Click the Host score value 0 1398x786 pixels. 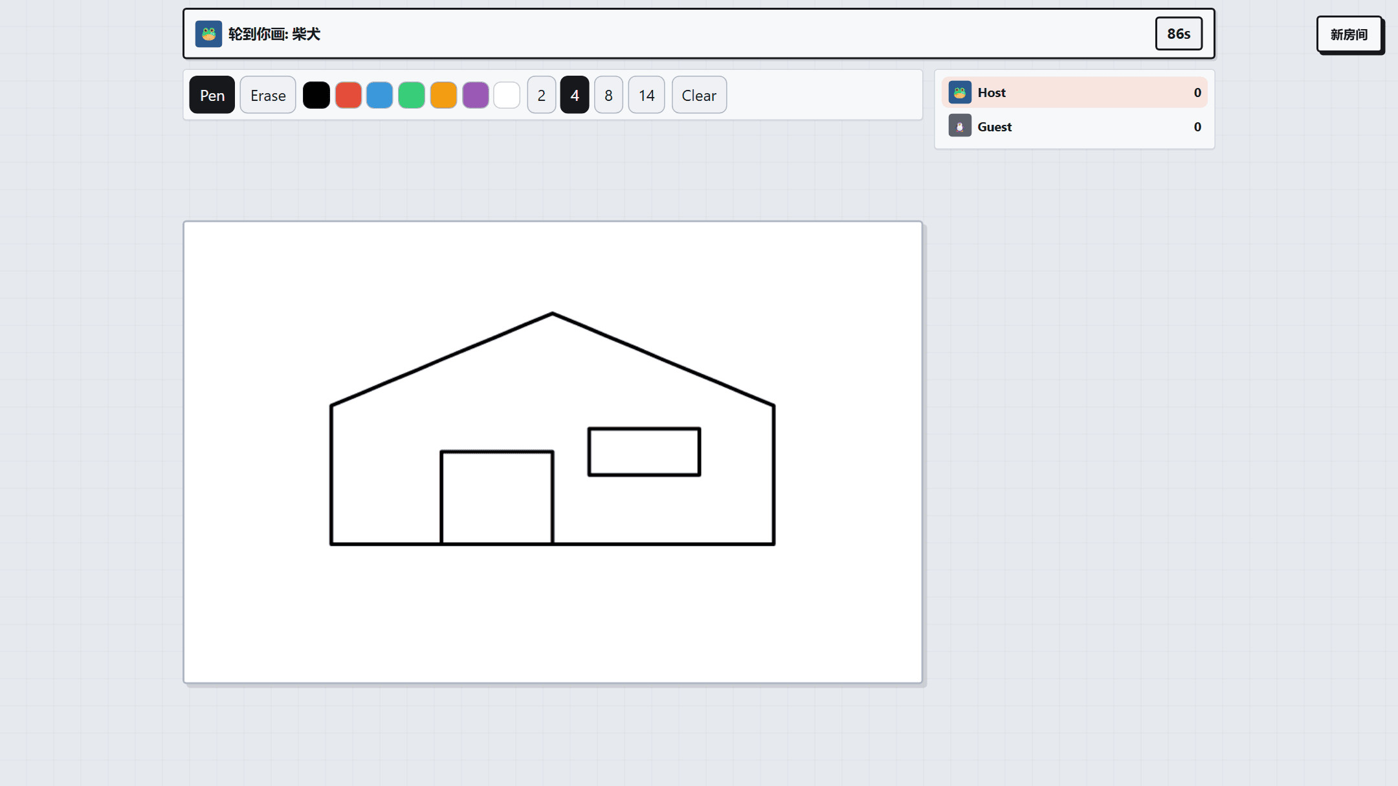(1197, 93)
